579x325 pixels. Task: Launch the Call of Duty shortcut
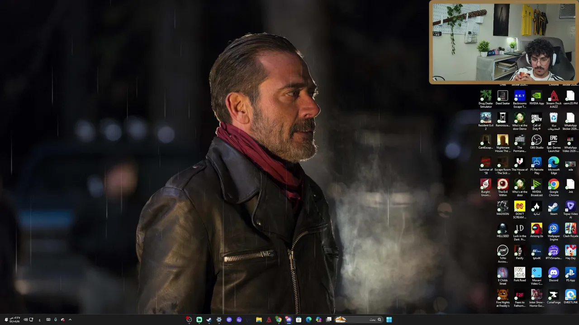click(536, 121)
